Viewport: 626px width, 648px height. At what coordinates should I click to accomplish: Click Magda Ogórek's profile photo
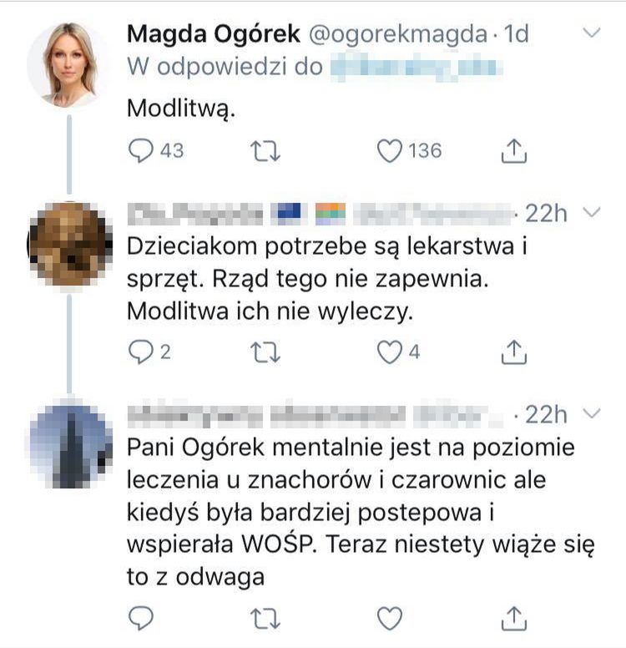point(68,65)
